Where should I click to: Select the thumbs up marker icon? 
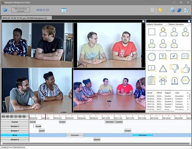(x=186, y=68)
